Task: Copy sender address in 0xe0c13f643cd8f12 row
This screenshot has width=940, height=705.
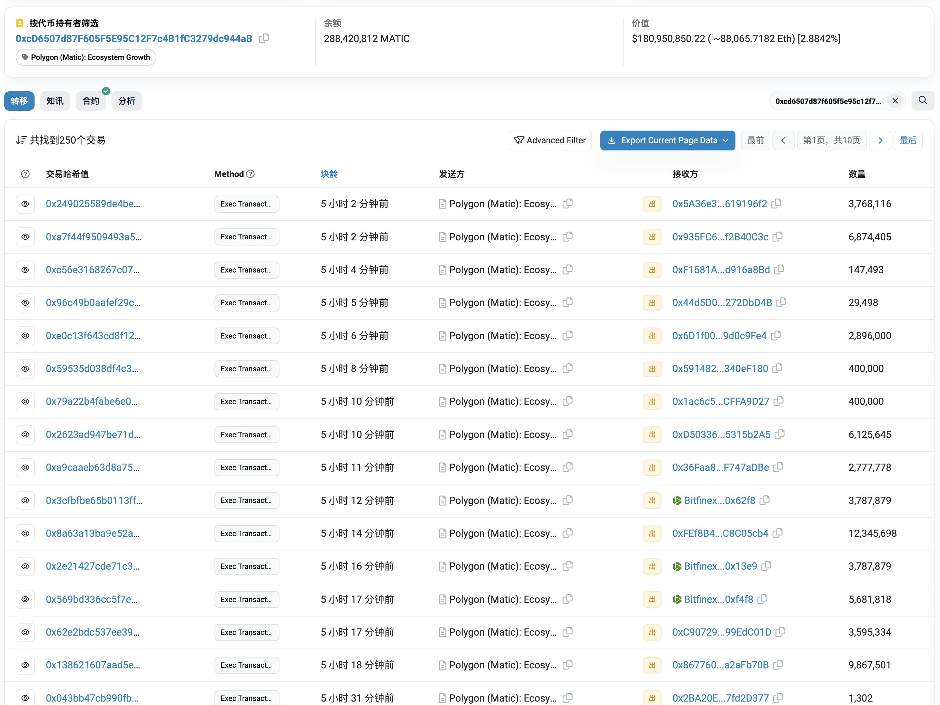Action: tap(568, 335)
